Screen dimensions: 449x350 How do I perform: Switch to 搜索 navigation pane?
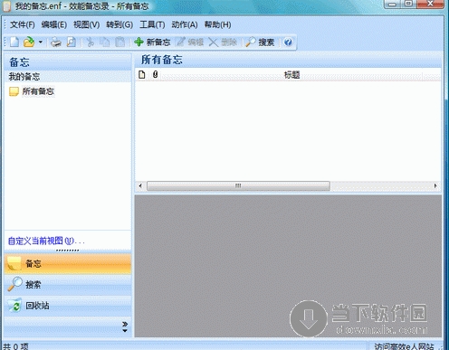[68, 284]
